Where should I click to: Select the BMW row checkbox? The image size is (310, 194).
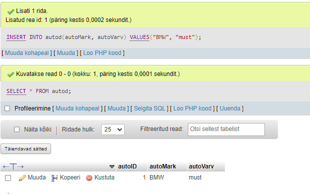[x=8, y=178]
